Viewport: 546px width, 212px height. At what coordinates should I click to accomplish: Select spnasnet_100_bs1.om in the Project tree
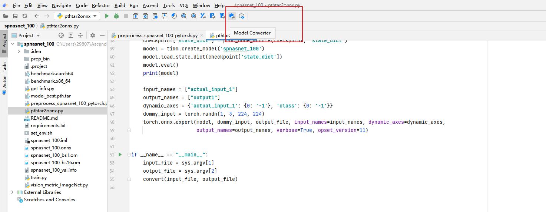point(54,155)
